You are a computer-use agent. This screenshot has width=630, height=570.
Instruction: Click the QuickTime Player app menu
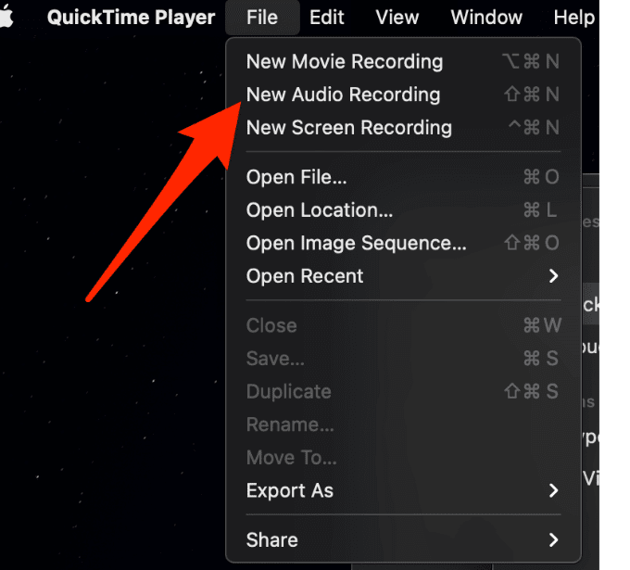pyautogui.click(x=131, y=17)
